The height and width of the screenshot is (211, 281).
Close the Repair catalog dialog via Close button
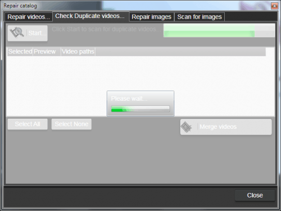point(255,195)
